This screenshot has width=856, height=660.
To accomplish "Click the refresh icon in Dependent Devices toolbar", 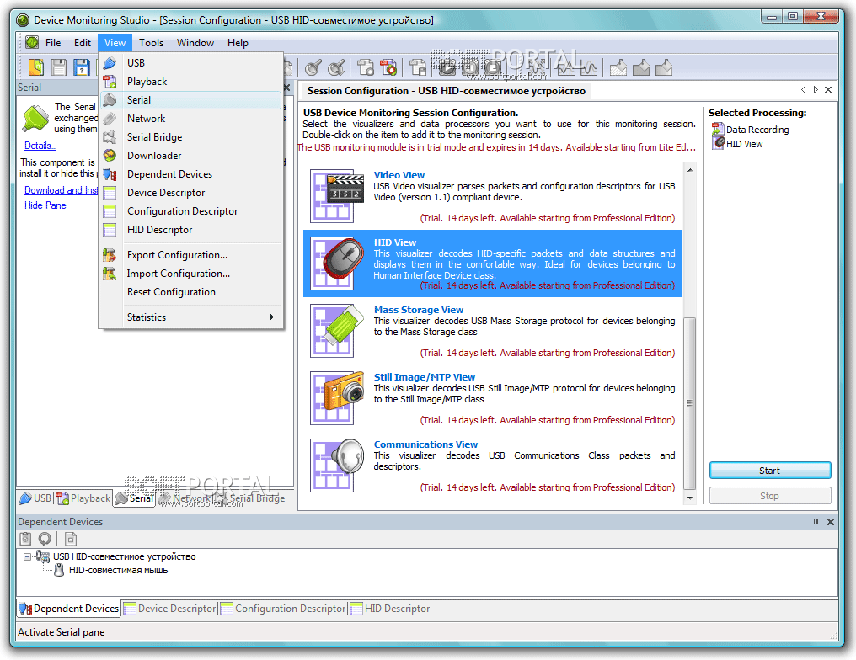I will 45,539.
